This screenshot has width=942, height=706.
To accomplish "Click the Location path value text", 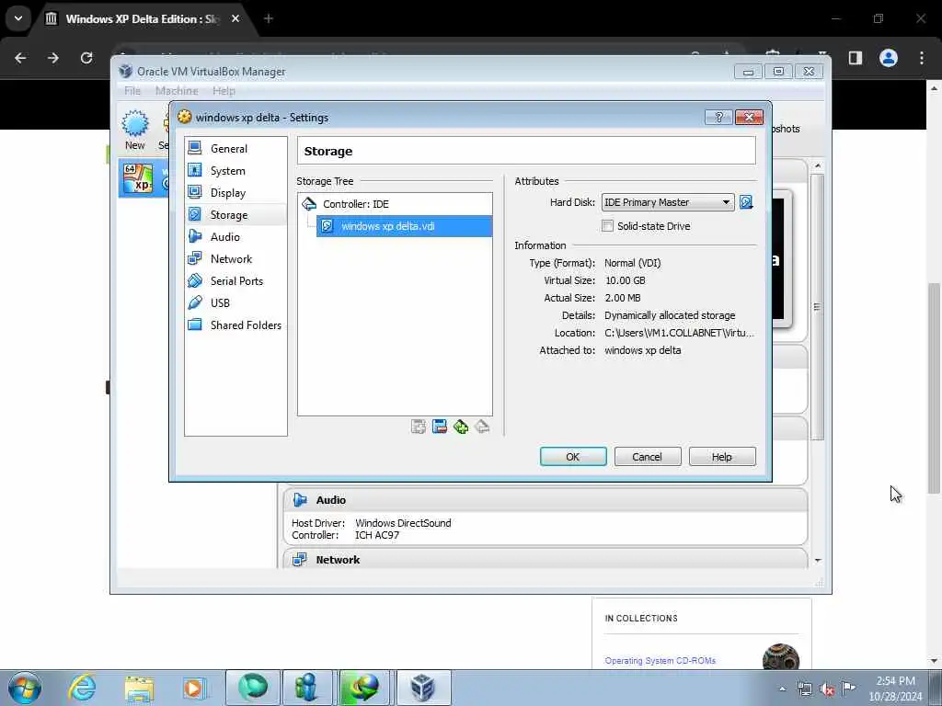I will tap(679, 333).
